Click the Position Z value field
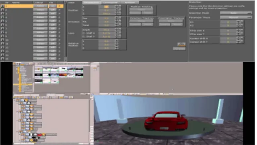Image resolution: width=257 pixels, height=145 pixels. [x=106, y=14]
